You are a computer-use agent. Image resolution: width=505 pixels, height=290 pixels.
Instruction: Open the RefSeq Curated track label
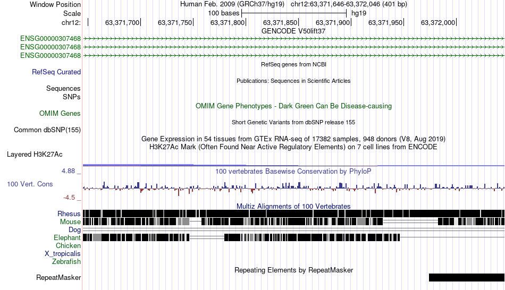tap(56, 72)
